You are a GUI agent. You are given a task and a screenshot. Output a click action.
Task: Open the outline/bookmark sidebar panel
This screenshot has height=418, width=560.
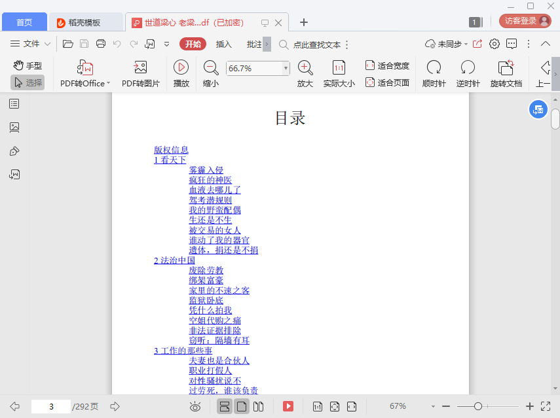14,104
